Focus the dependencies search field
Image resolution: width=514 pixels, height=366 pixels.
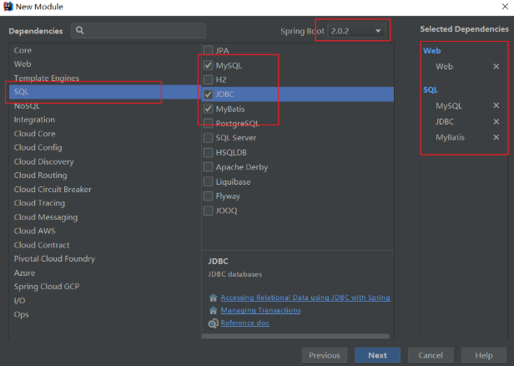[139, 31]
